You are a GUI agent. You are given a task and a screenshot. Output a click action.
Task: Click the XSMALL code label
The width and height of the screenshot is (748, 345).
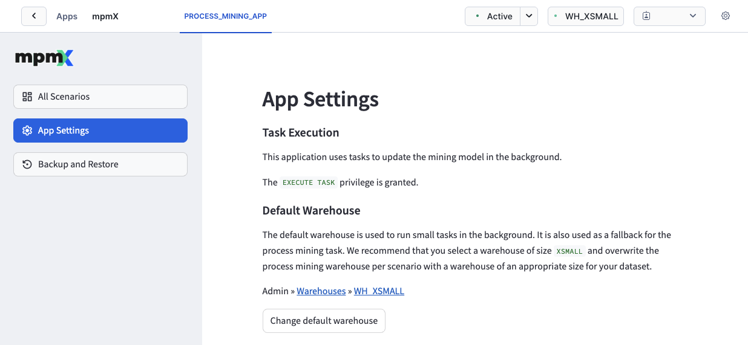(x=569, y=251)
